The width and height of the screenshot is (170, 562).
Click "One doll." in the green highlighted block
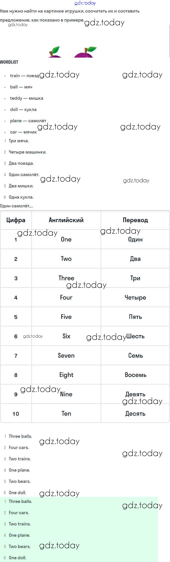point(17,558)
